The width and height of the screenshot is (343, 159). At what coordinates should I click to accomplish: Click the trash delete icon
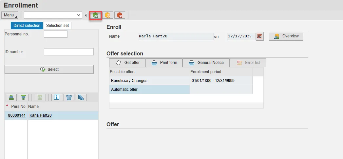pyautogui.click(x=69, y=97)
